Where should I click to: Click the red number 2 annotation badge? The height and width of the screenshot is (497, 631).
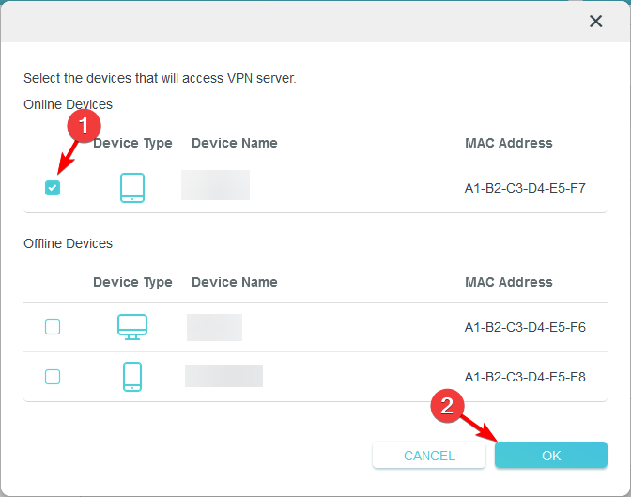point(448,405)
